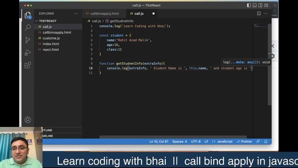This screenshot has width=298, height=168.
Task: Open the customize layout icon
Action: point(266,5)
